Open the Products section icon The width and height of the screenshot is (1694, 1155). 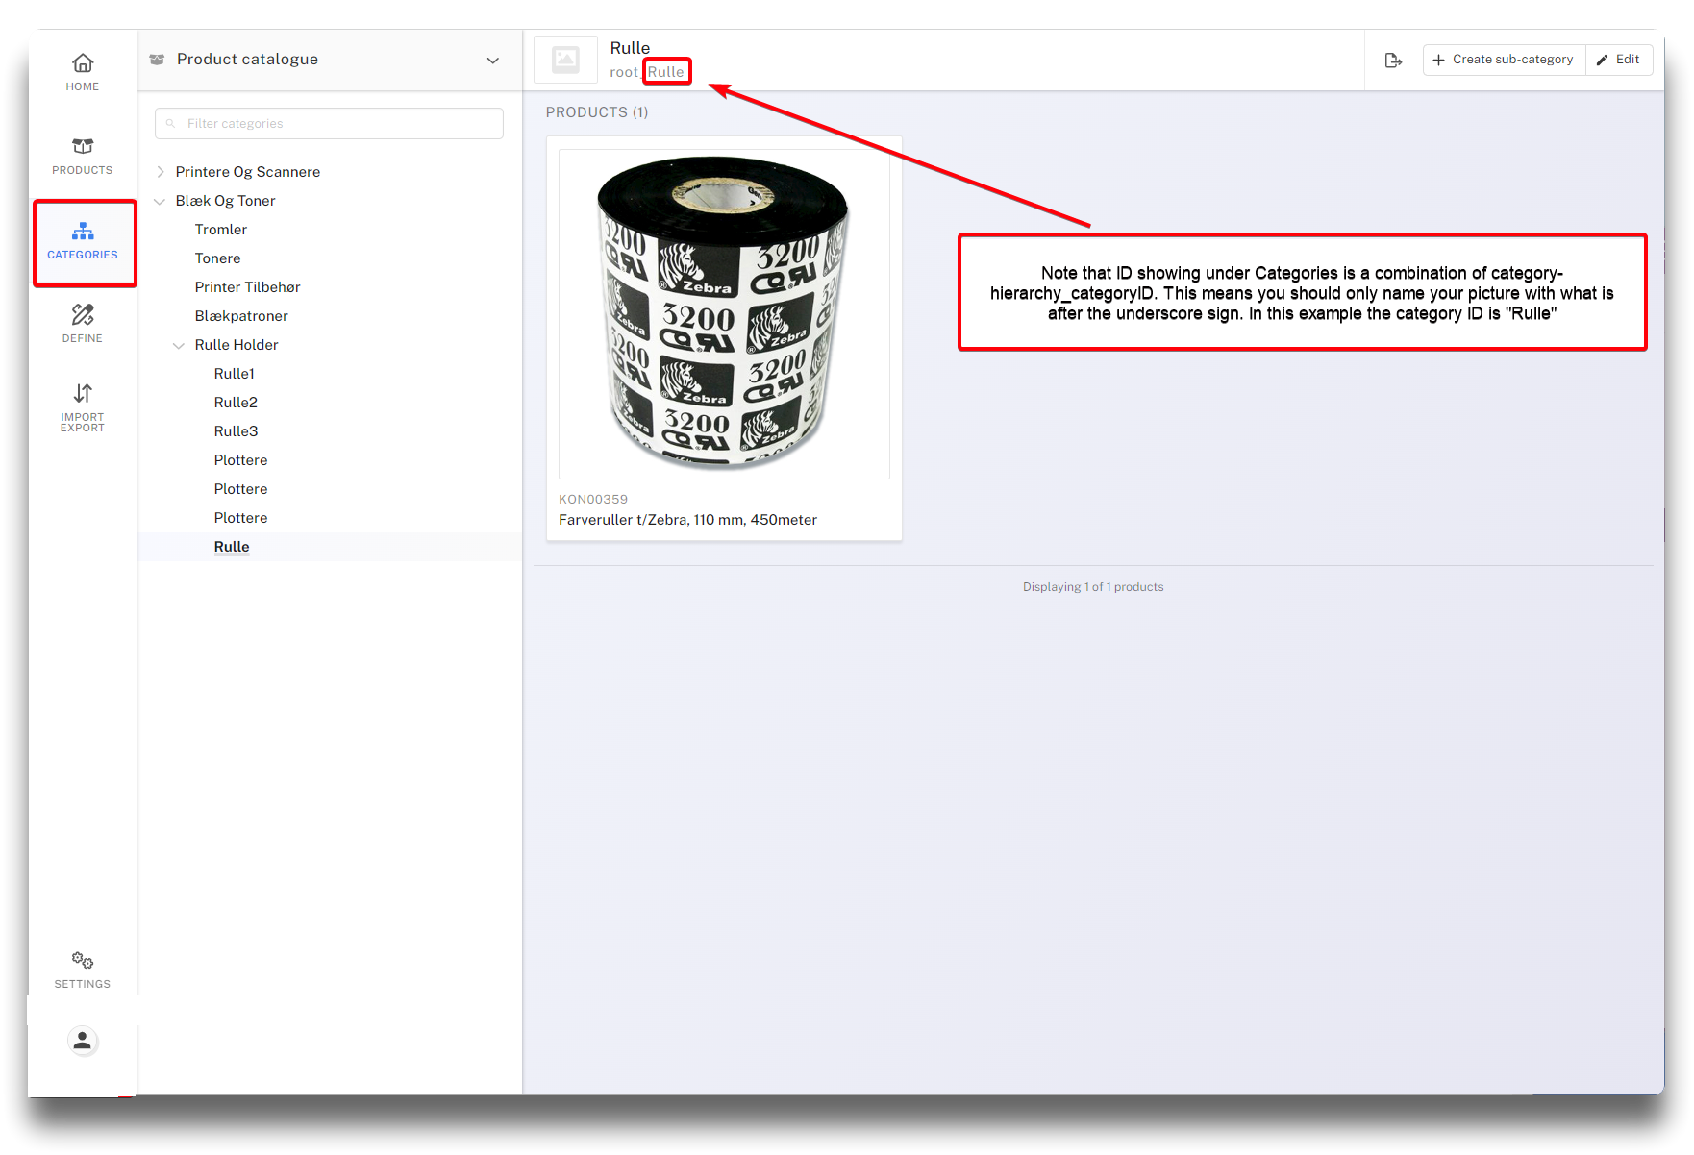point(83,147)
